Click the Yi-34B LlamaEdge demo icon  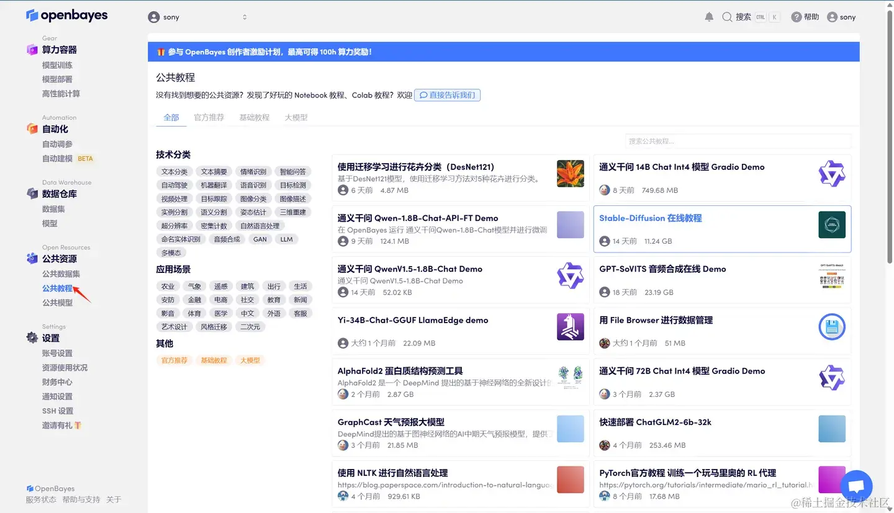point(571,327)
